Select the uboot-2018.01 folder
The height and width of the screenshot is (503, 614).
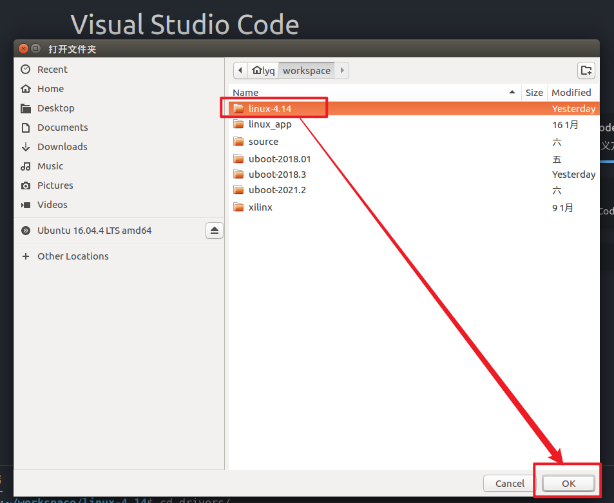(414, 159)
